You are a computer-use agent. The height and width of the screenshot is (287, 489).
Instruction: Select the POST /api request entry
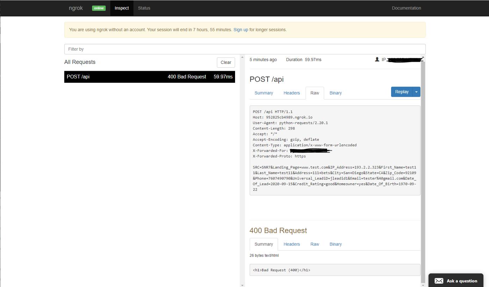[149, 76]
